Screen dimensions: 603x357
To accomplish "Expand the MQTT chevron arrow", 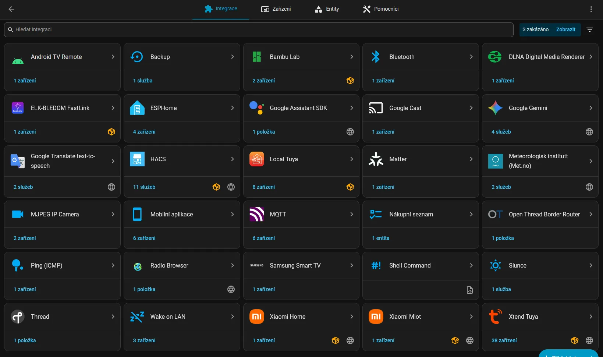I will coord(351,214).
